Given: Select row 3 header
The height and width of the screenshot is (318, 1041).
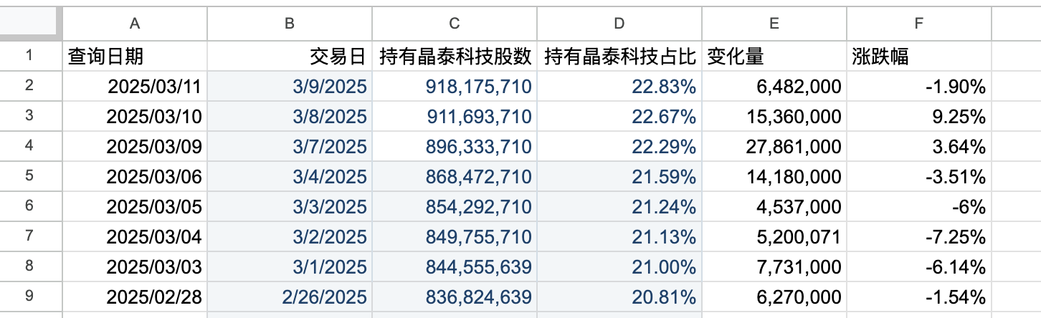Looking at the screenshot, I should pos(32,116).
